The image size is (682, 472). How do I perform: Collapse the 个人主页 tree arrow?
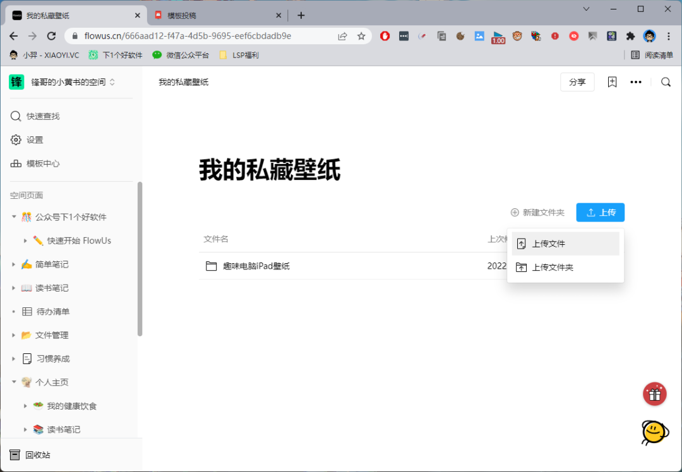tap(13, 382)
